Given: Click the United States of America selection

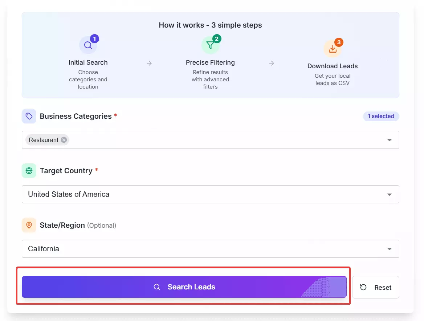Looking at the screenshot, I should tap(69, 194).
